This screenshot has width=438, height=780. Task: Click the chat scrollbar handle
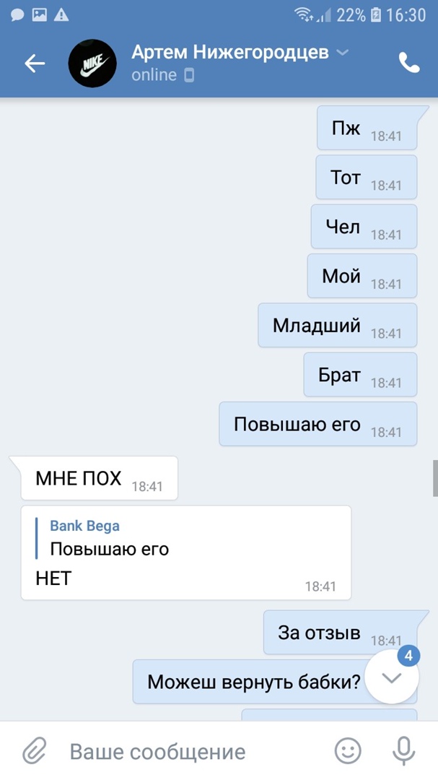point(436,478)
